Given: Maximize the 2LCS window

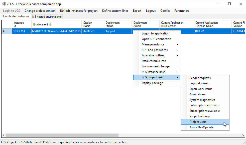Looking at the screenshot, I should 229,4.
